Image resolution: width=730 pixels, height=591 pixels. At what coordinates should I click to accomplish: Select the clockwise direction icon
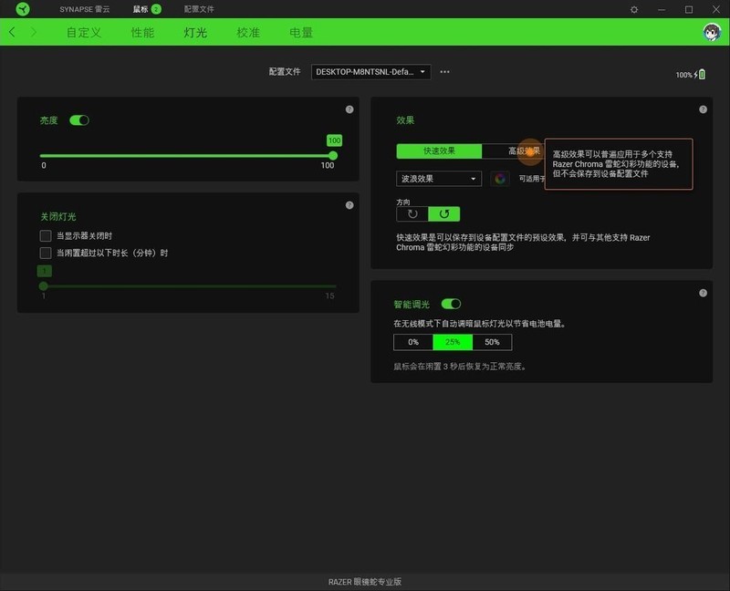point(444,213)
